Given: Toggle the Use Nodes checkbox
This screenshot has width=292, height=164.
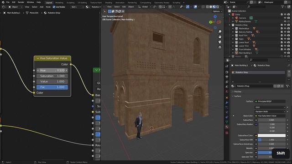Looking at the screenshot, I should tap(54, 7).
